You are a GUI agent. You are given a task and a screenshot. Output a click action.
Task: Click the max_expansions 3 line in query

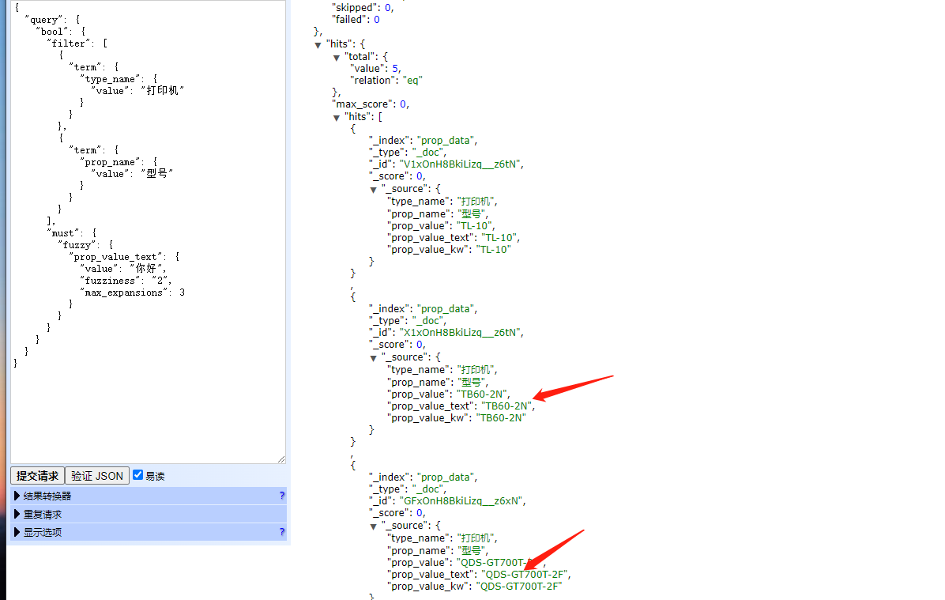tap(133, 292)
